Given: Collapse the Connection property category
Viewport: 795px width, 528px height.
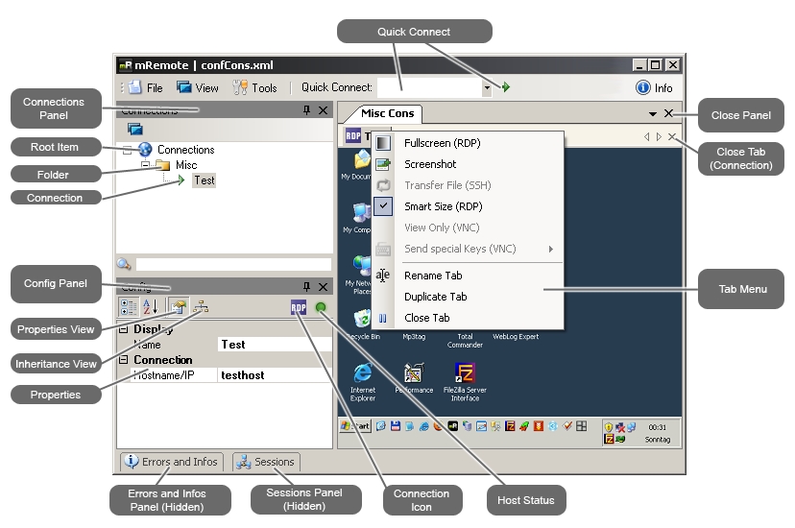Looking at the screenshot, I should click(x=123, y=360).
